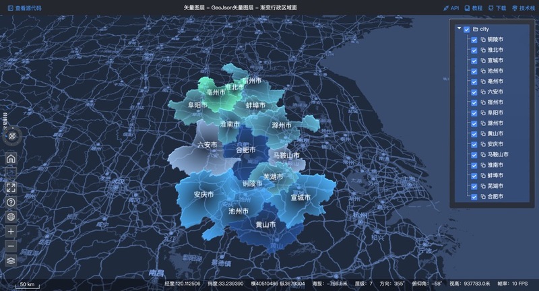Click the 教程 book icon
The width and height of the screenshot is (539, 291).
(467, 8)
